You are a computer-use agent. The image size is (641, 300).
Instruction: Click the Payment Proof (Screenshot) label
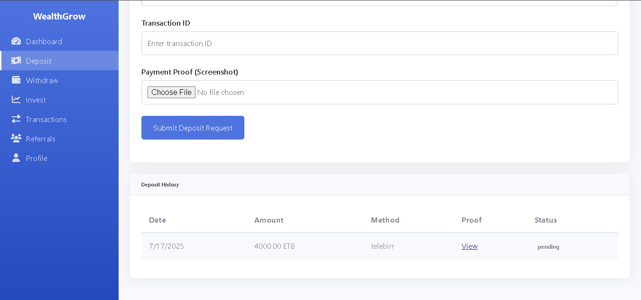tap(190, 72)
